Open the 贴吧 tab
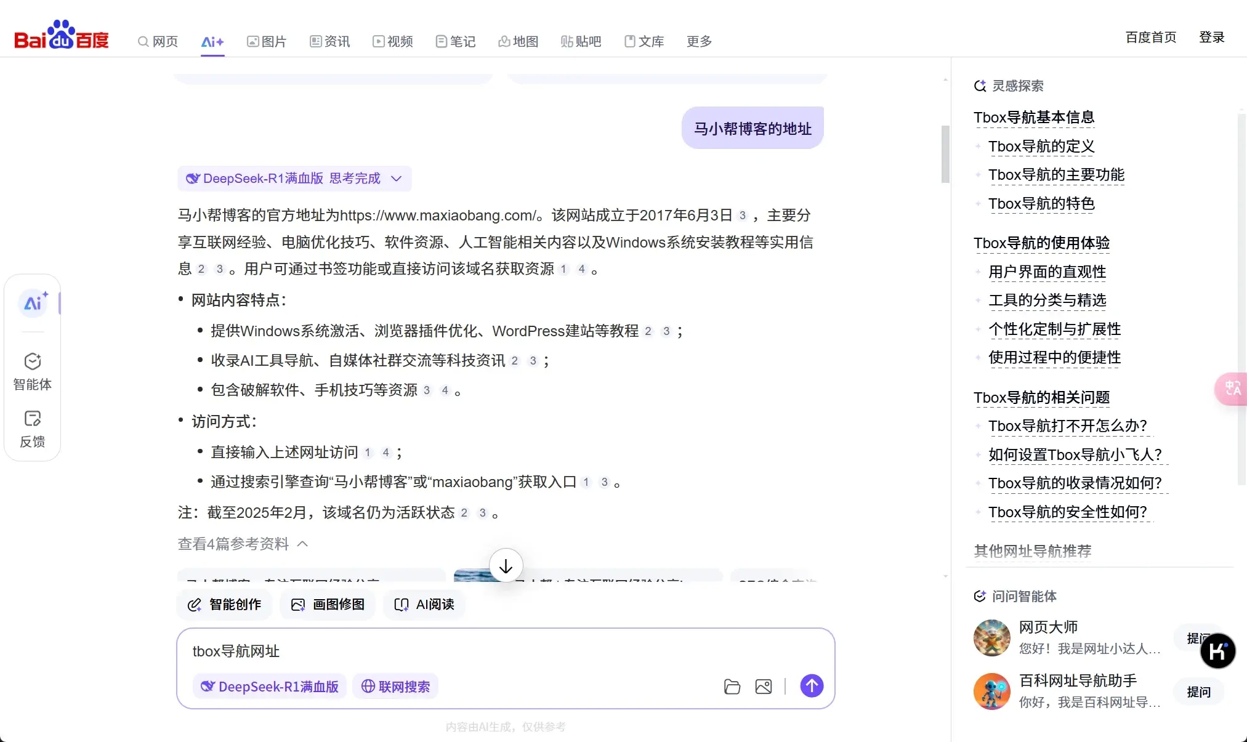This screenshot has width=1247, height=742. click(x=581, y=41)
